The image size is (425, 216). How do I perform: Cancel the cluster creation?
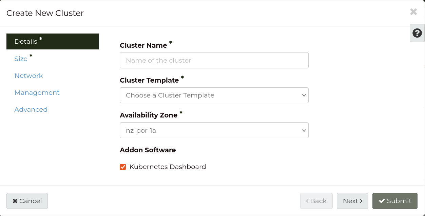pos(27,201)
